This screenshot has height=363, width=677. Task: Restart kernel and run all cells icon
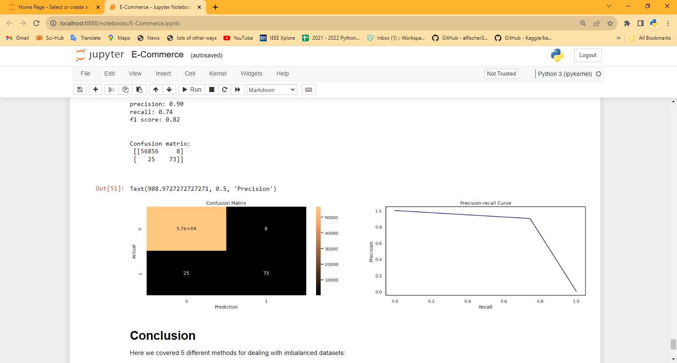click(x=238, y=89)
